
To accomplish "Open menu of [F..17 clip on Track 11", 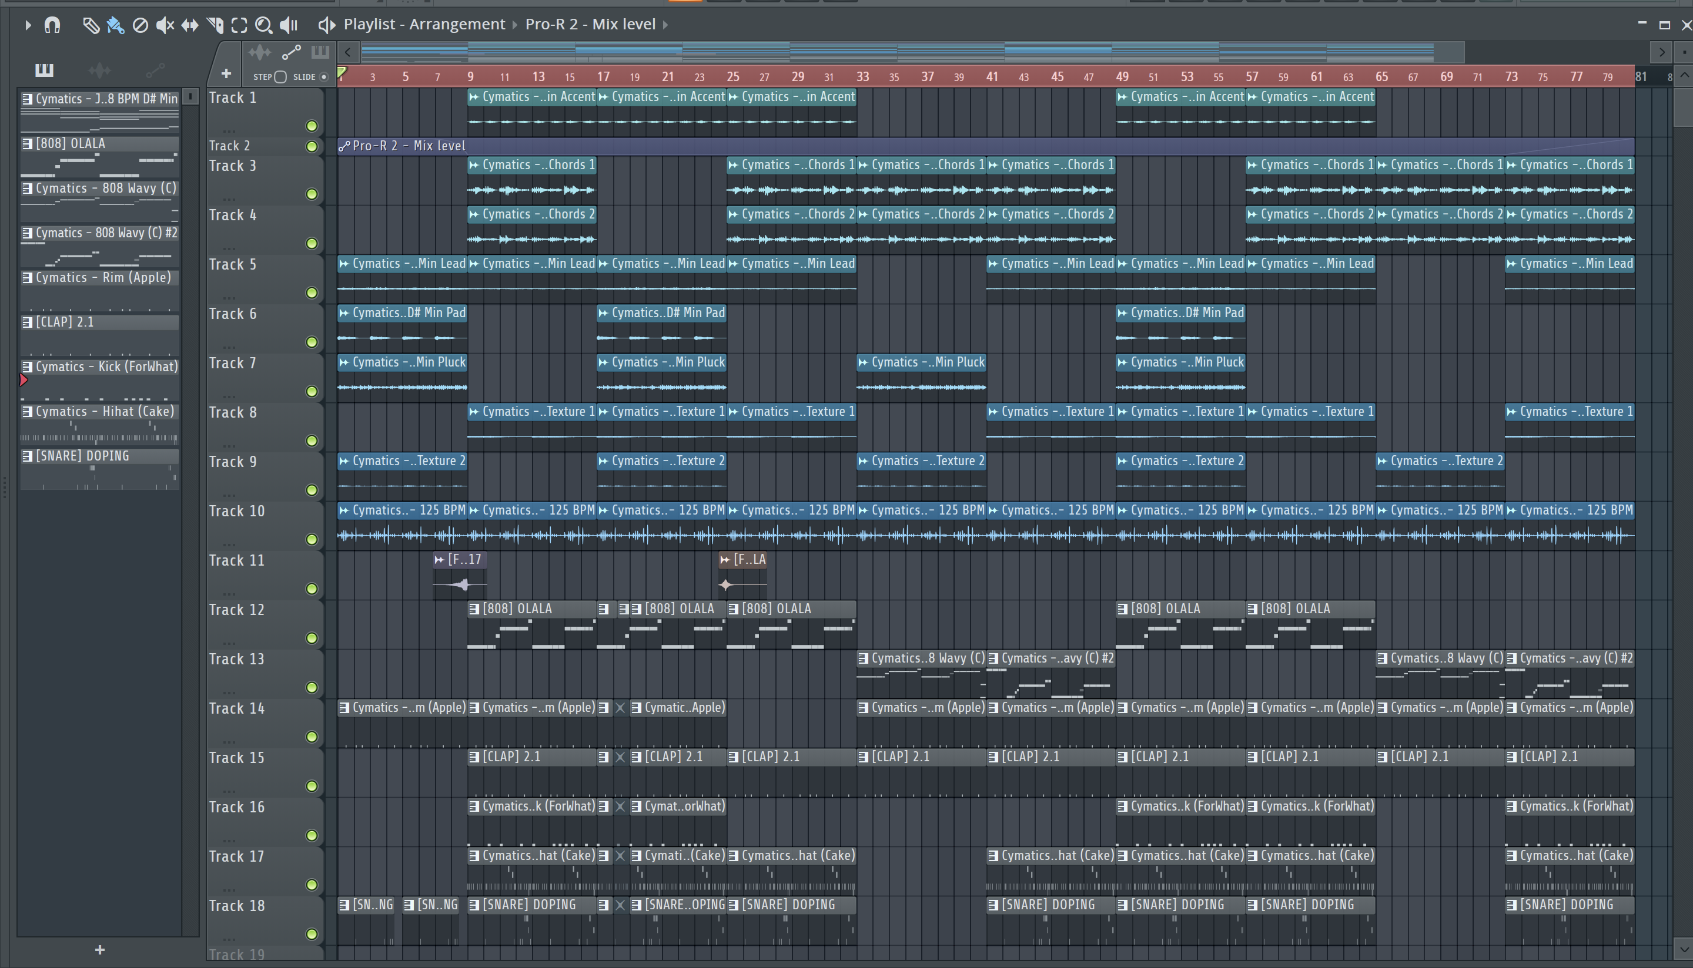I will [x=439, y=560].
